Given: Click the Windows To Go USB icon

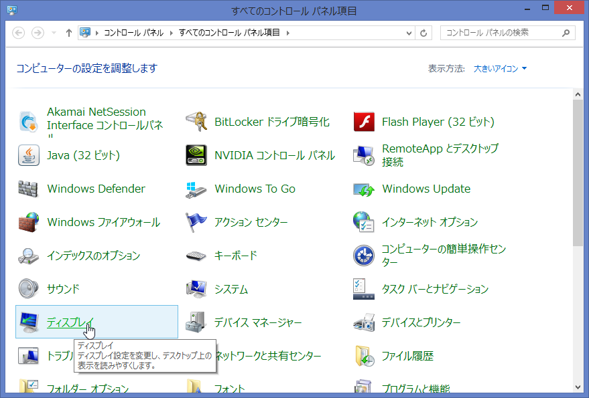Looking at the screenshot, I should pos(196,189).
